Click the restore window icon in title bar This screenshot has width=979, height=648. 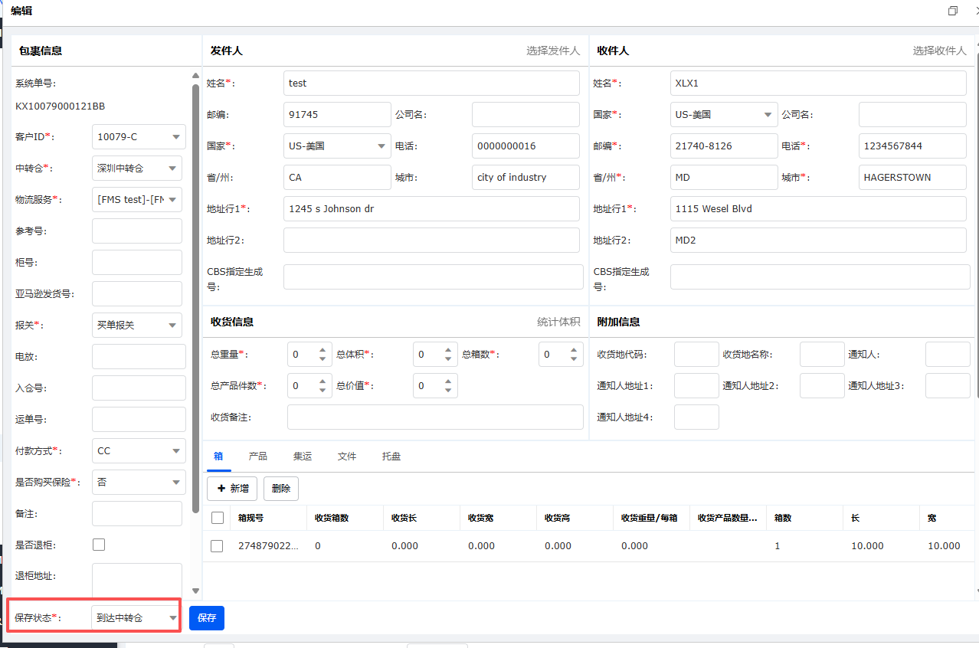coord(953,11)
